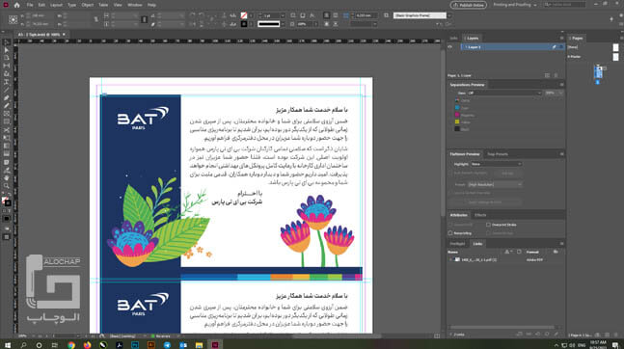Select the Free Transform tool

pos(7,138)
